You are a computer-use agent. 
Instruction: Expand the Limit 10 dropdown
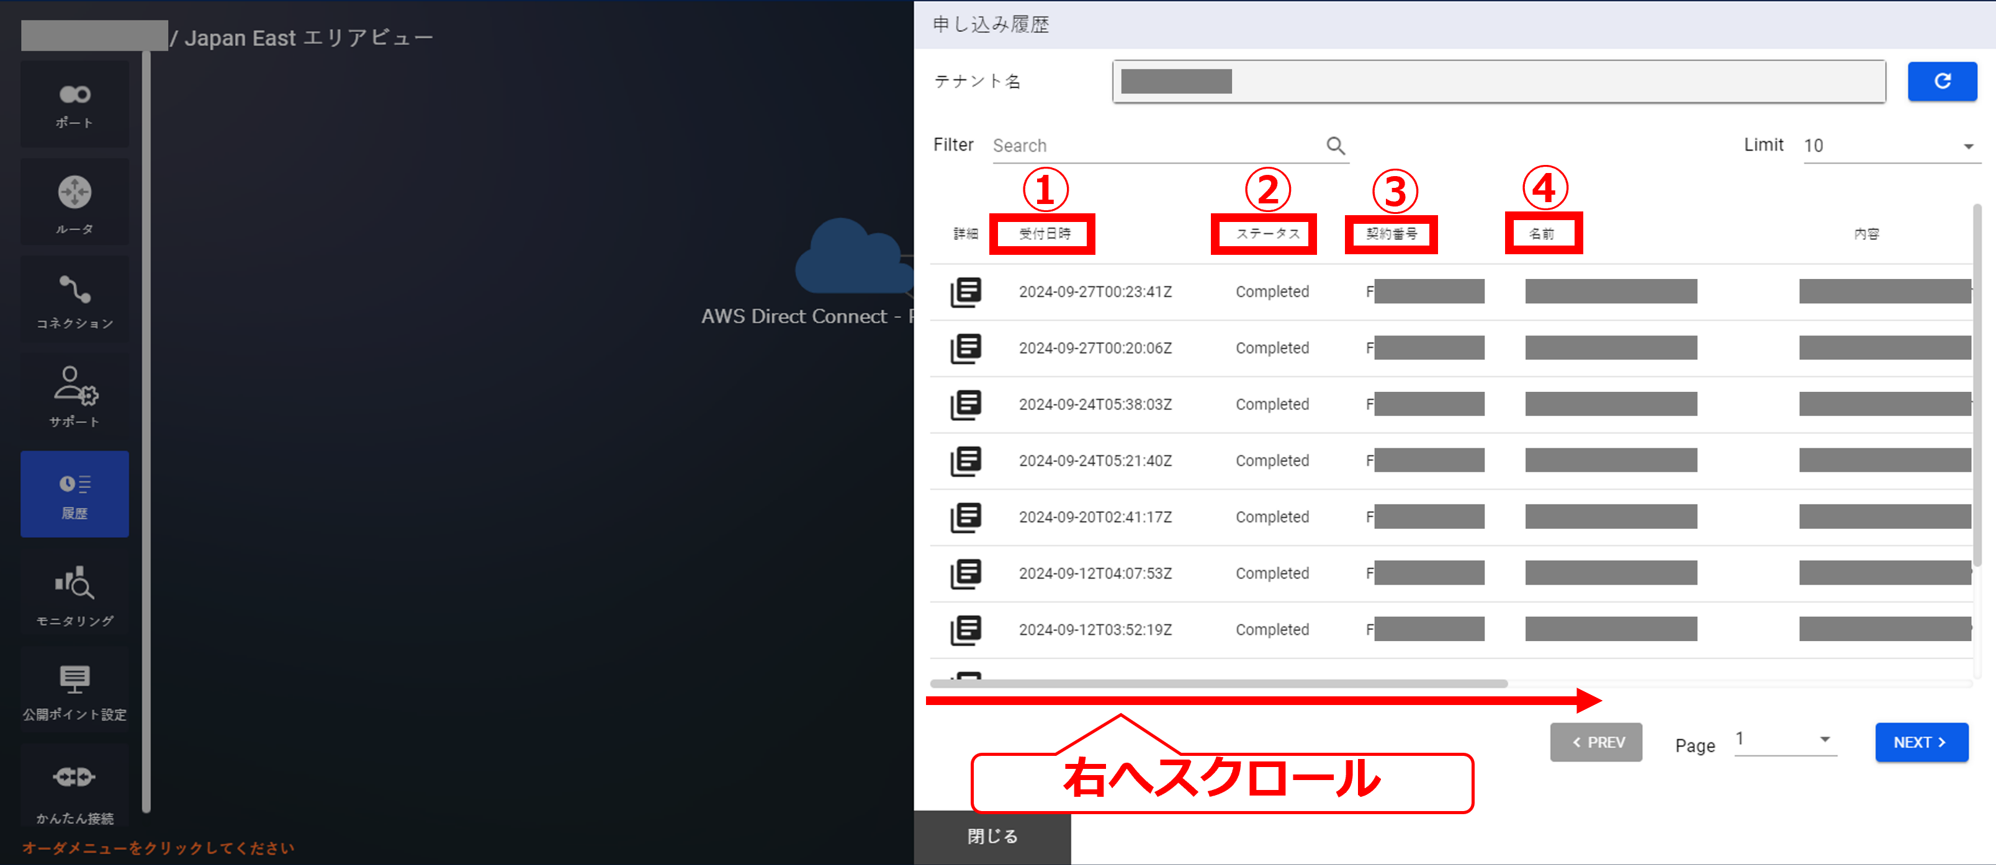(x=1890, y=146)
